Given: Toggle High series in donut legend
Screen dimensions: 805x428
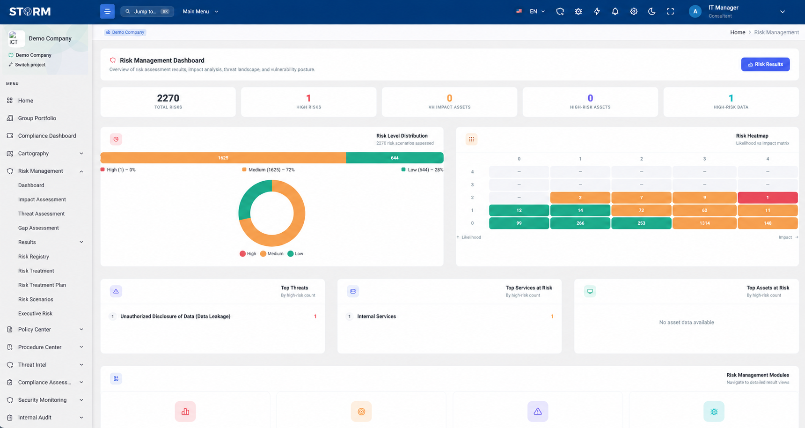Looking at the screenshot, I should pos(248,254).
